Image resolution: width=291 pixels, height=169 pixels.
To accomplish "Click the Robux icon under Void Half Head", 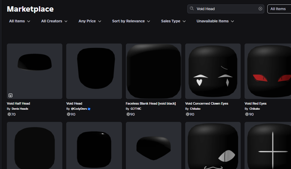I will click(x=9, y=114).
